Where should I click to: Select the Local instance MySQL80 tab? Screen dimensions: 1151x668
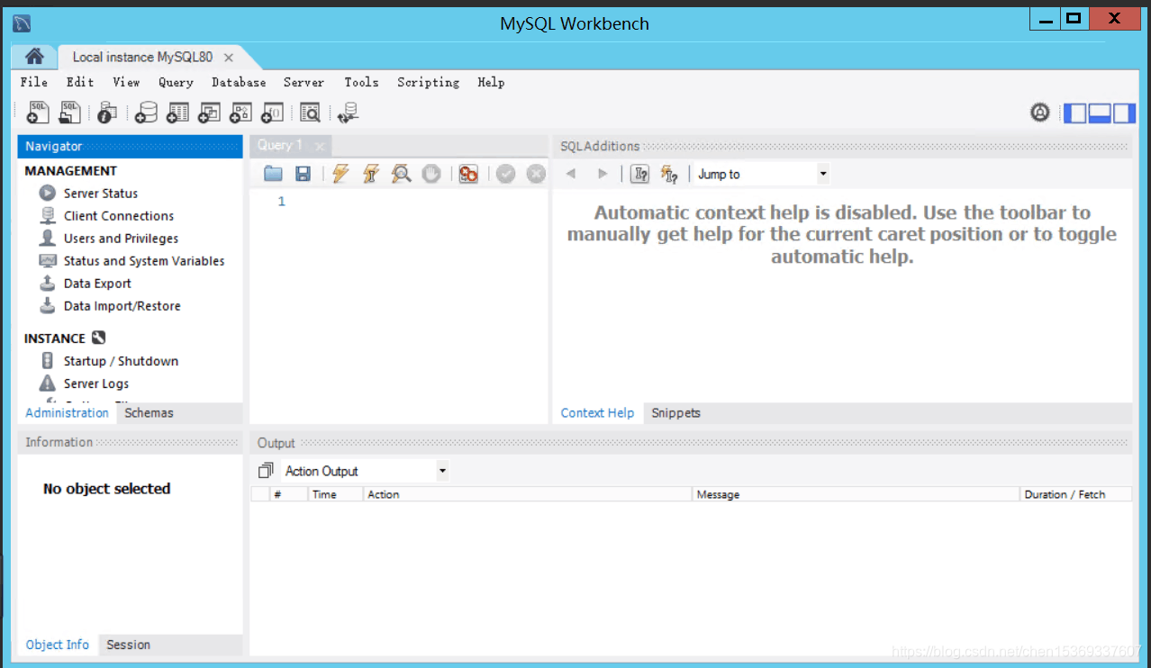point(142,57)
